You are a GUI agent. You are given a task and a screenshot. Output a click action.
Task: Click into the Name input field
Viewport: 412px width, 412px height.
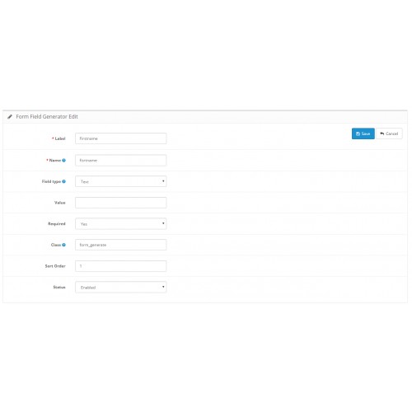[121, 161]
